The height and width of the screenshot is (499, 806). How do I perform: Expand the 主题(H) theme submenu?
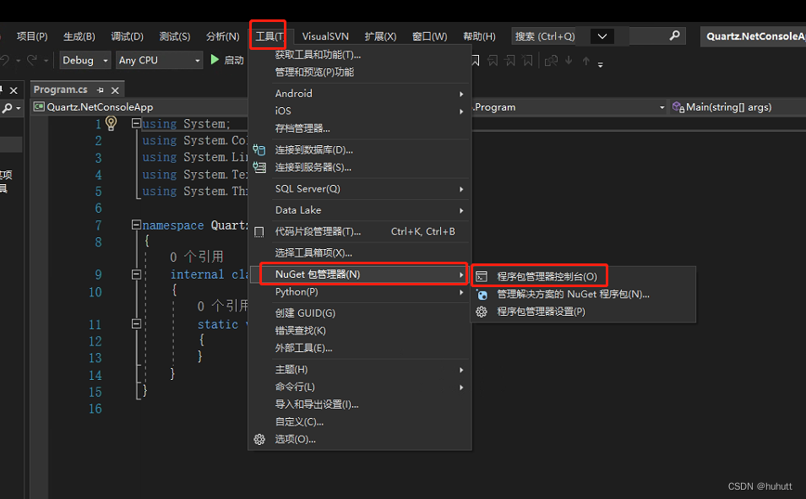click(x=461, y=370)
